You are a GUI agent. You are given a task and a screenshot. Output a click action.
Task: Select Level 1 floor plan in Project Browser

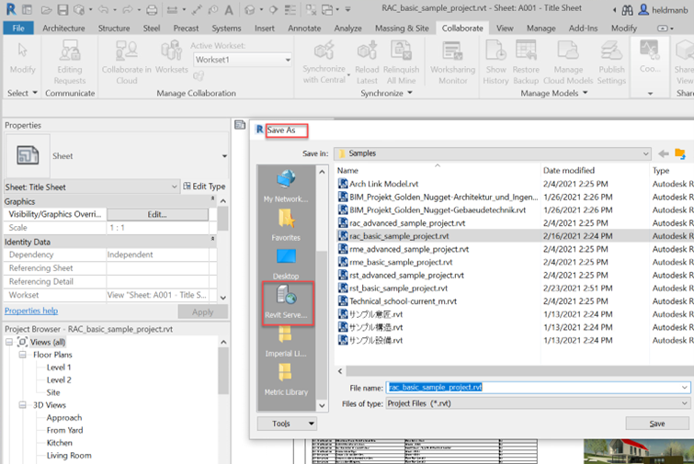point(59,368)
